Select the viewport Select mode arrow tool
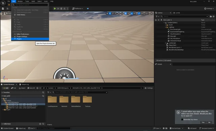This screenshot has height=131, width=216. (107, 14)
